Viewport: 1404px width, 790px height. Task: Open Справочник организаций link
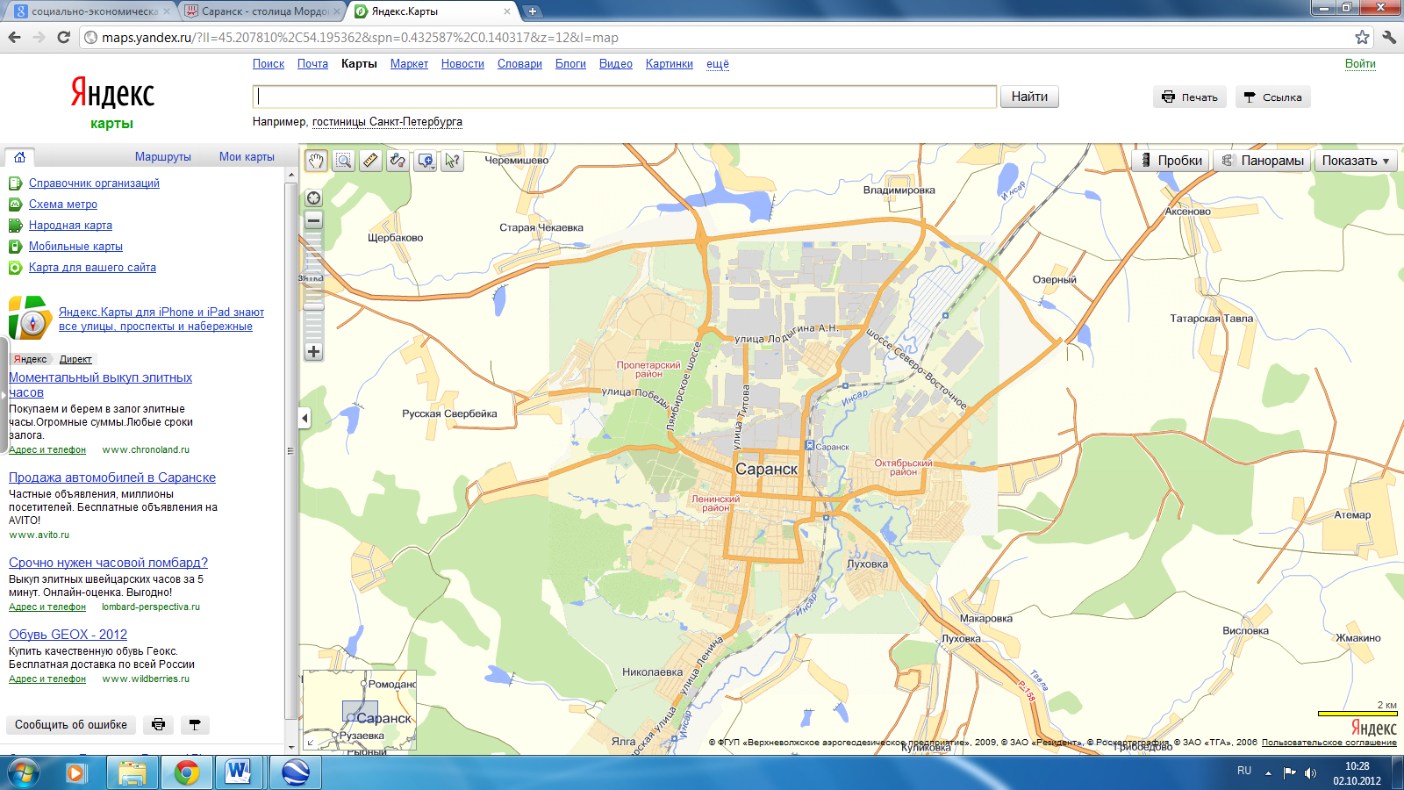coord(94,183)
